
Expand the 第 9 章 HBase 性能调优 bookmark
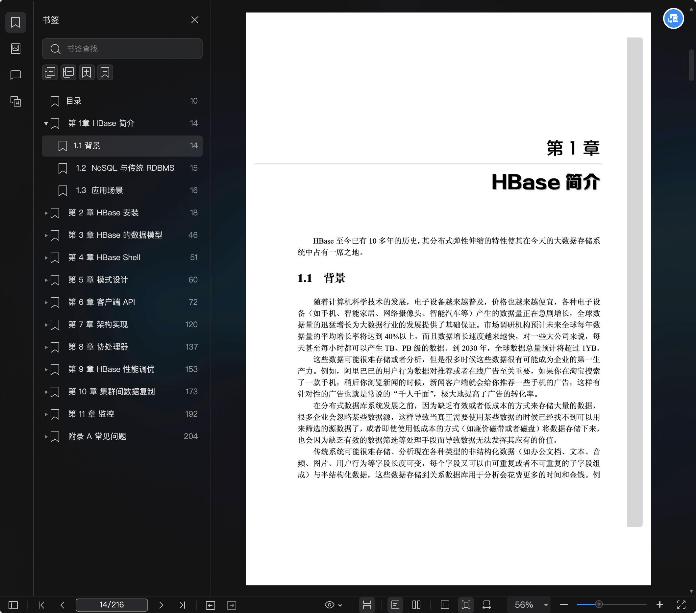pyautogui.click(x=46, y=369)
